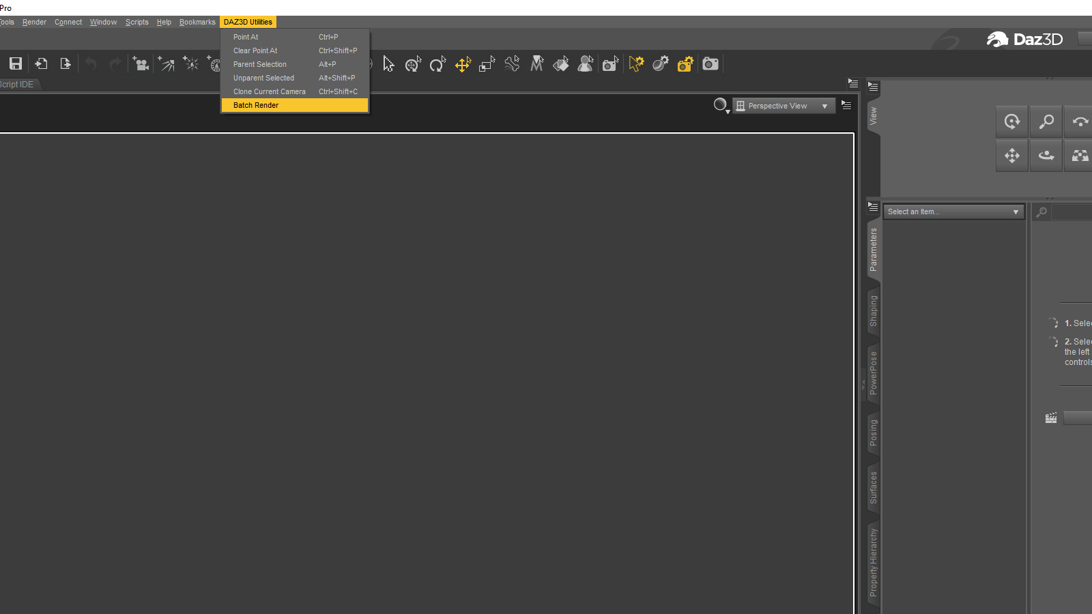Open the Select an Item dropdown
Image resolution: width=1092 pixels, height=614 pixels.
953,211
